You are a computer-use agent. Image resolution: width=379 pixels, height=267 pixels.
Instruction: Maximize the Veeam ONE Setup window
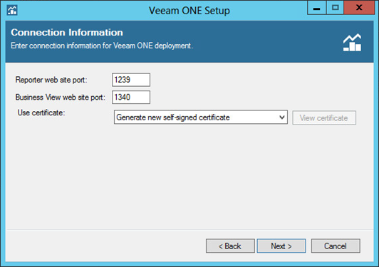335,8
